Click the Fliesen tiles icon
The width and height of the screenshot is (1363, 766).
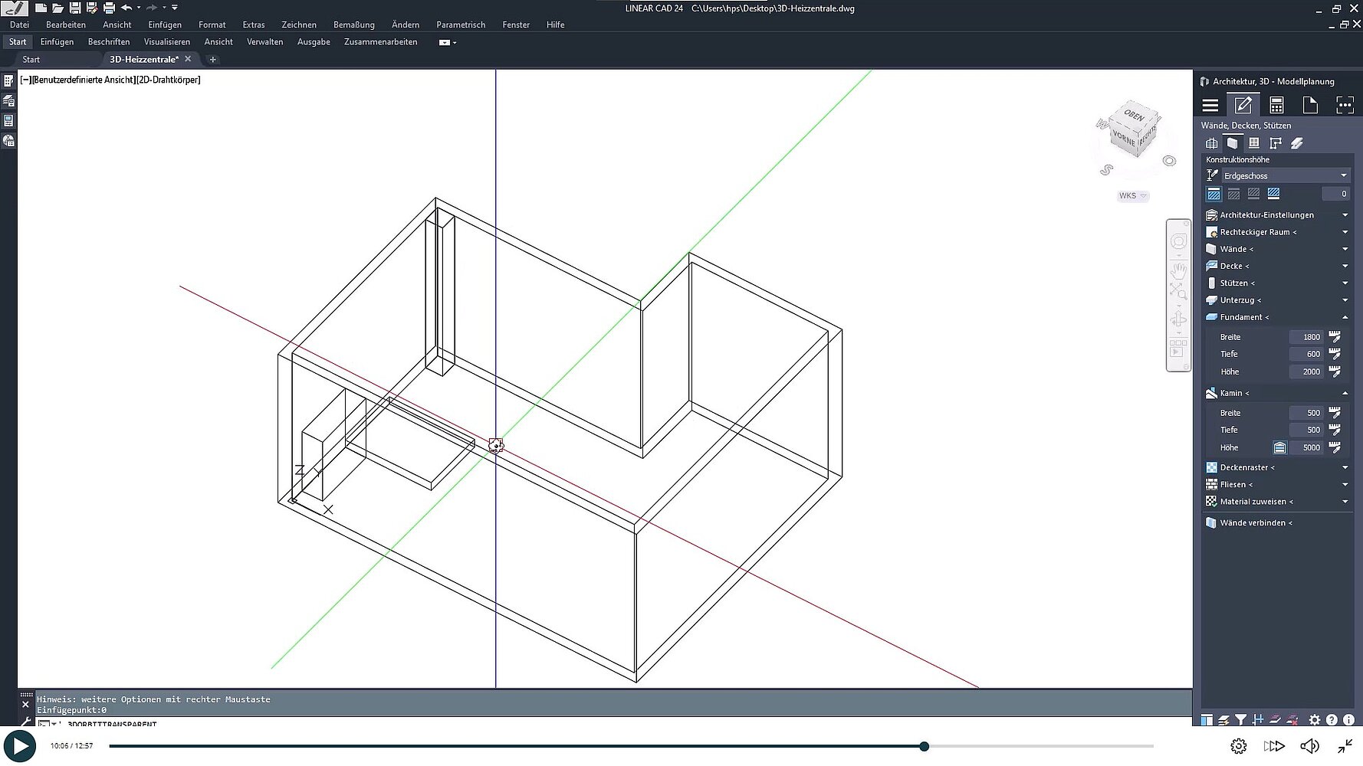tap(1211, 485)
